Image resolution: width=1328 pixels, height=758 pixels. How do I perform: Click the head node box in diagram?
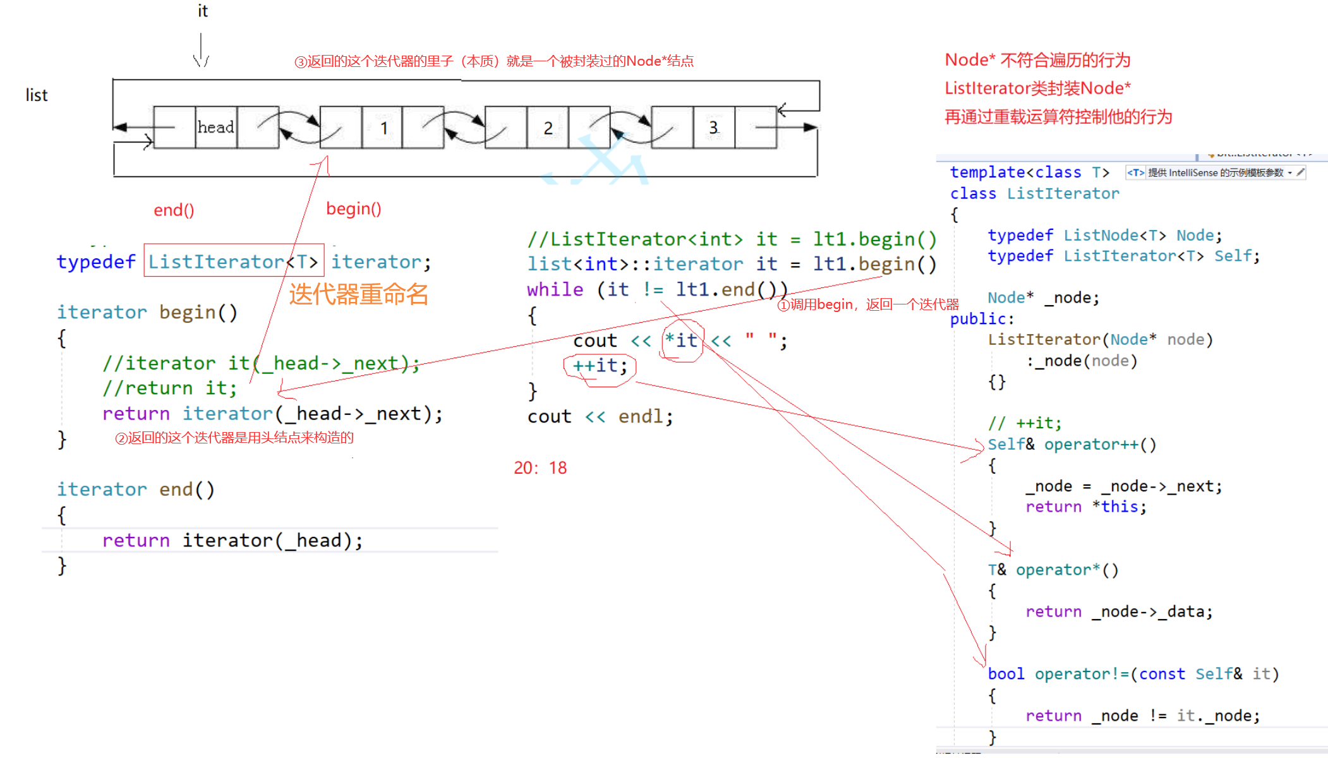click(x=215, y=128)
